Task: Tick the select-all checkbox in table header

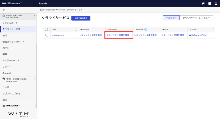Action: 46,29
